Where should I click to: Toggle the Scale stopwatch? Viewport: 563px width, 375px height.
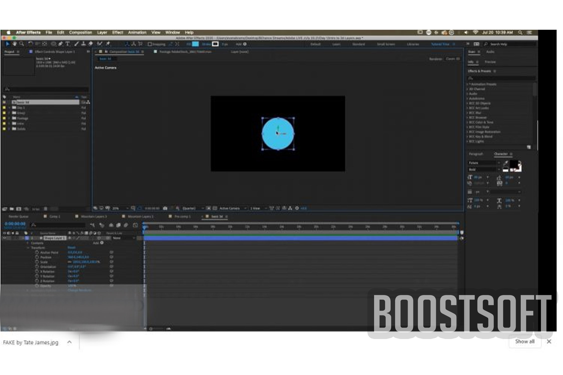[37, 262]
